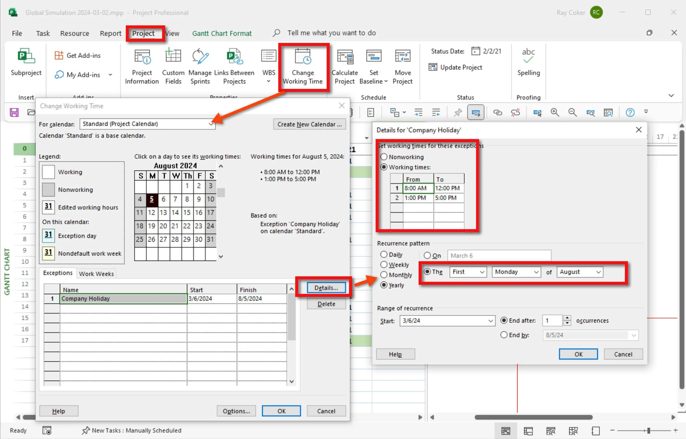
Task: Click OK in Details dialog
Action: (578, 354)
